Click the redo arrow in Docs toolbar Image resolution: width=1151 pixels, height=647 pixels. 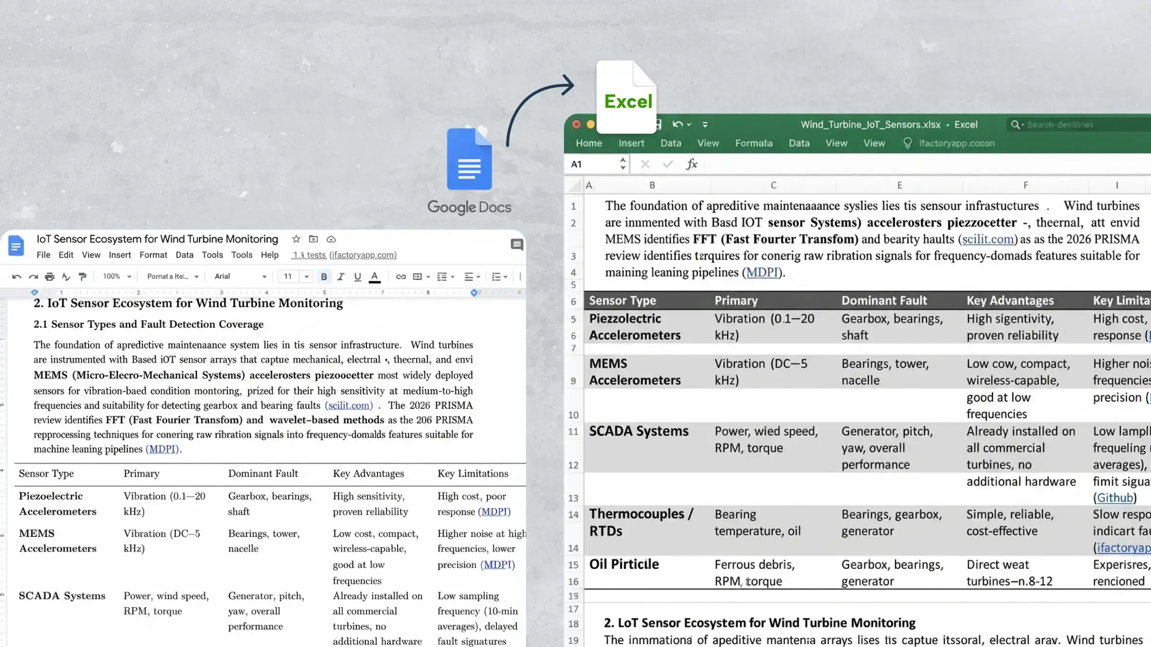pyautogui.click(x=33, y=277)
